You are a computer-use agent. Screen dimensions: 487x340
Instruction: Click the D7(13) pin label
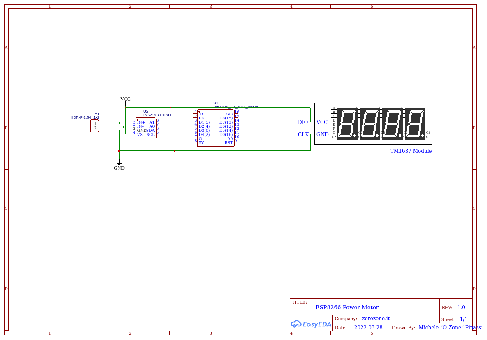226,122
